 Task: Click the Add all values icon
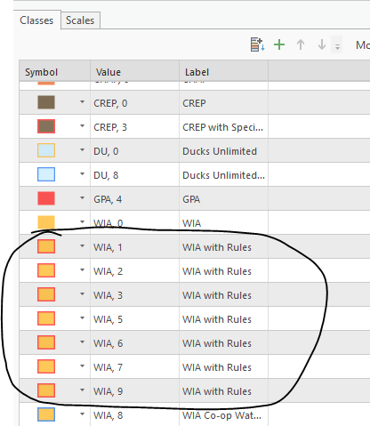[x=257, y=44]
